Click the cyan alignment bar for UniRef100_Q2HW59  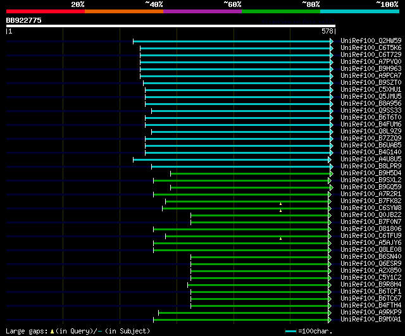pos(232,41)
